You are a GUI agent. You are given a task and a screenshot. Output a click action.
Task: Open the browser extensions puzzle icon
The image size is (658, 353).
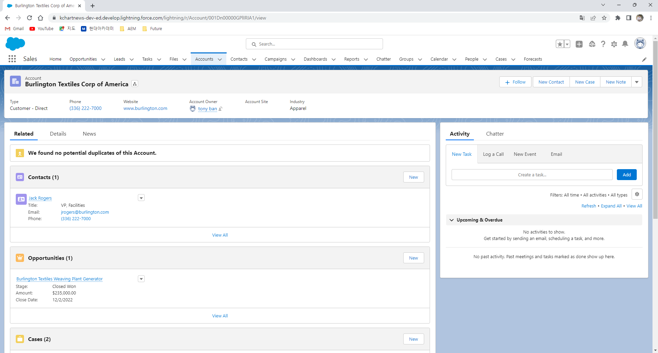618,18
